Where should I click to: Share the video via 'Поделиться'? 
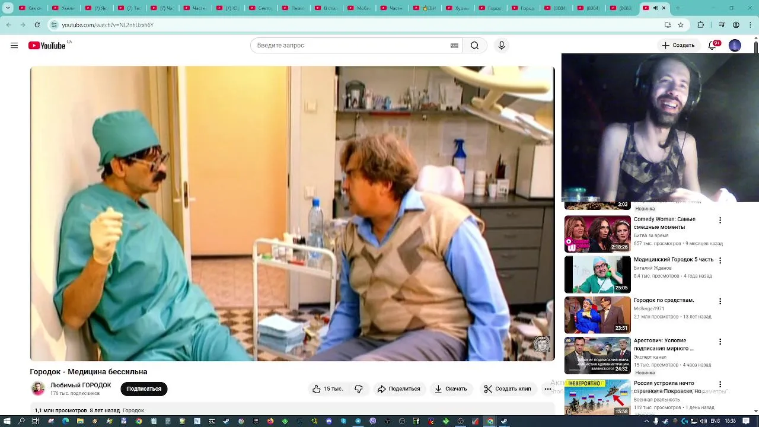(398, 389)
